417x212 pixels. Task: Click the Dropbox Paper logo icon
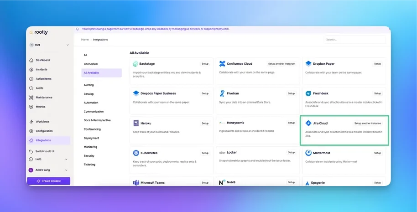(x=308, y=64)
